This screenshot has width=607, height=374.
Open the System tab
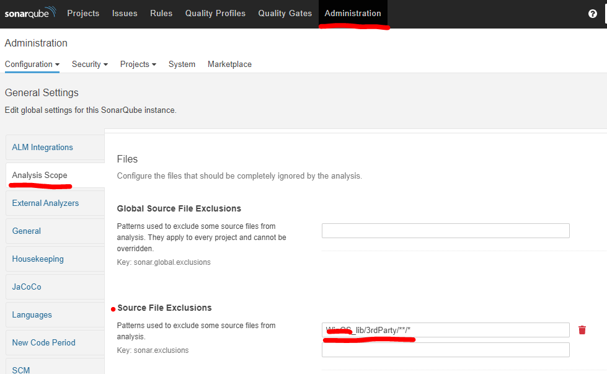pos(182,65)
